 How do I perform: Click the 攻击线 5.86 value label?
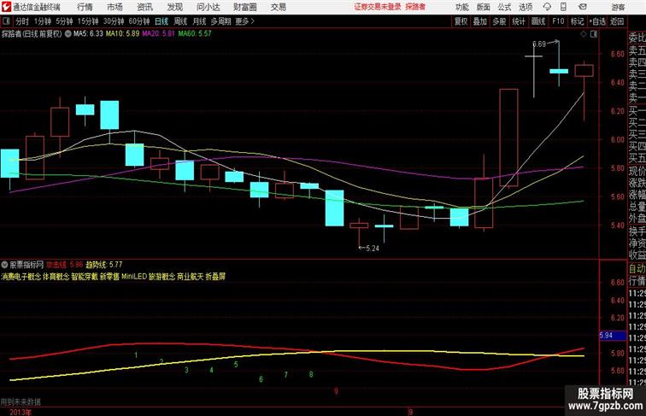tap(64, 265)
